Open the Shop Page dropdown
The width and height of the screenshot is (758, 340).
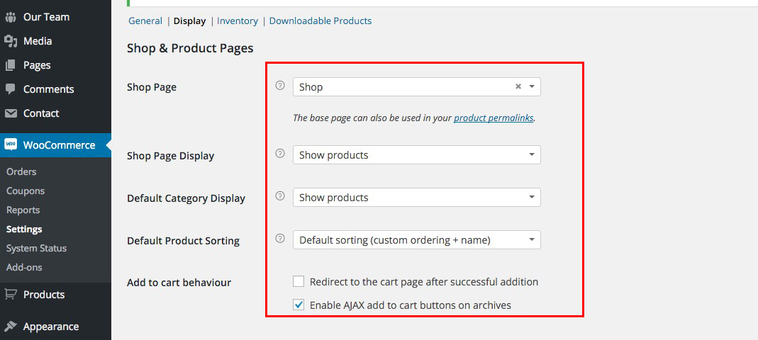point(416,87)
